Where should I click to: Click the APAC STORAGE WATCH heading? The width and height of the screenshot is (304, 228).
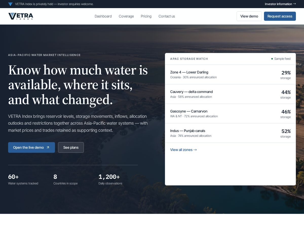point(189,59)
